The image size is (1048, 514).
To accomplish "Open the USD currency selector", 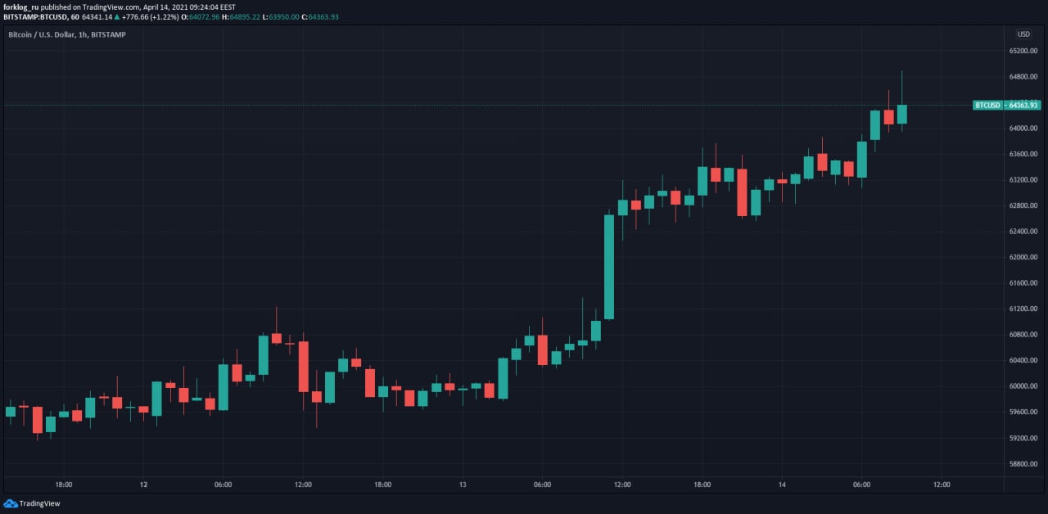I will click(x=1023, y=34).
